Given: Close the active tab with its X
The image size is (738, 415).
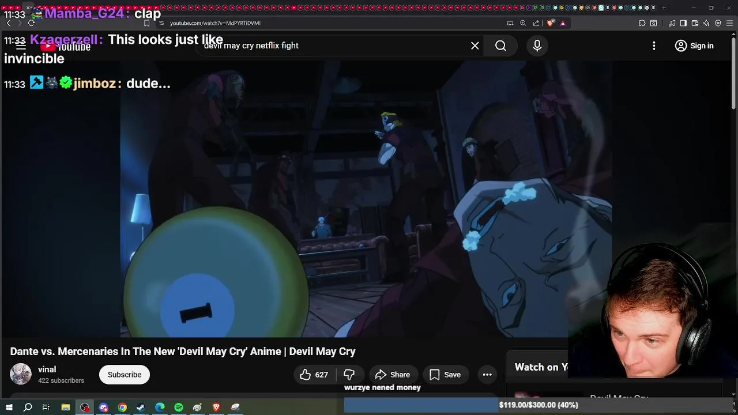Looking at the screenshot, I should [x=28, y=7].
